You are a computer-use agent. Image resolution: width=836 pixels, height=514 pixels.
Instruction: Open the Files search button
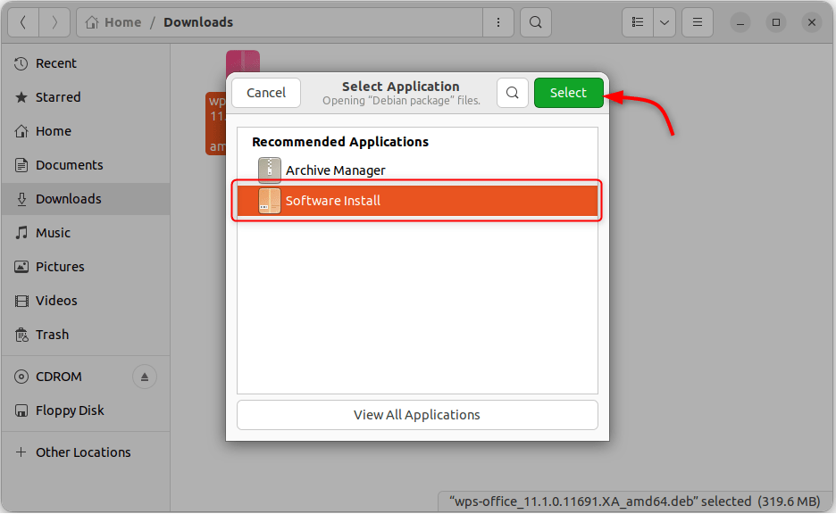(x=536, y=22)
